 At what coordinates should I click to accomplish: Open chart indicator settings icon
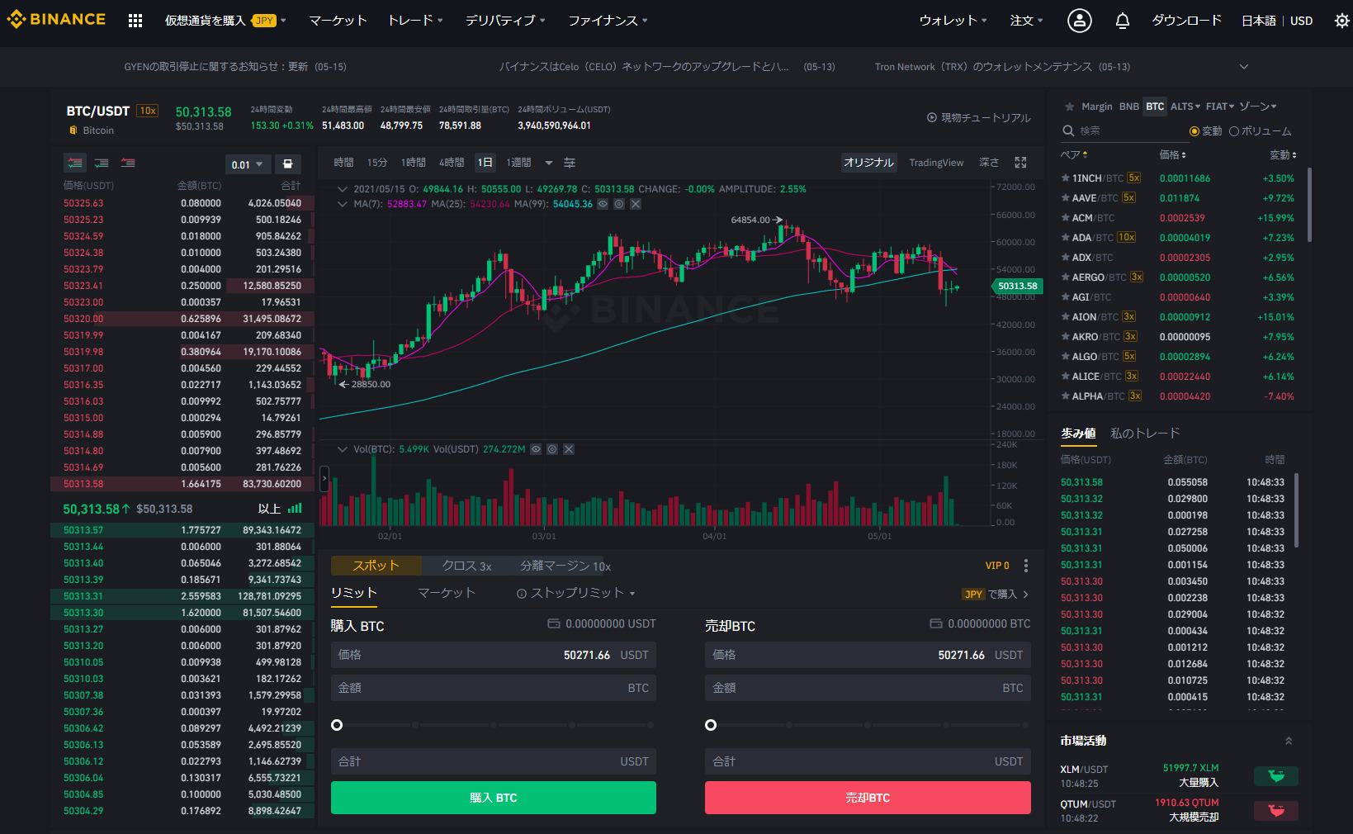point(570,163)
